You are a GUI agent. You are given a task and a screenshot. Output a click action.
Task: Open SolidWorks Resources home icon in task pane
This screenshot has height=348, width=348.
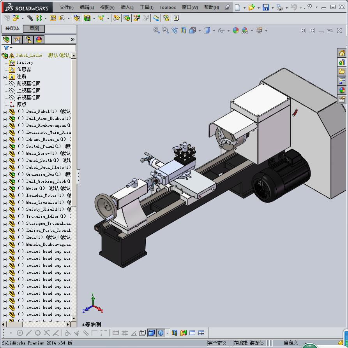342,53
